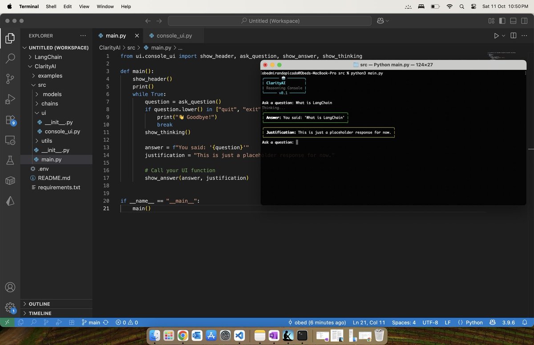
Task: Expand the OUTLINE section
Action: pyautogui.click(x=56, y=304)
